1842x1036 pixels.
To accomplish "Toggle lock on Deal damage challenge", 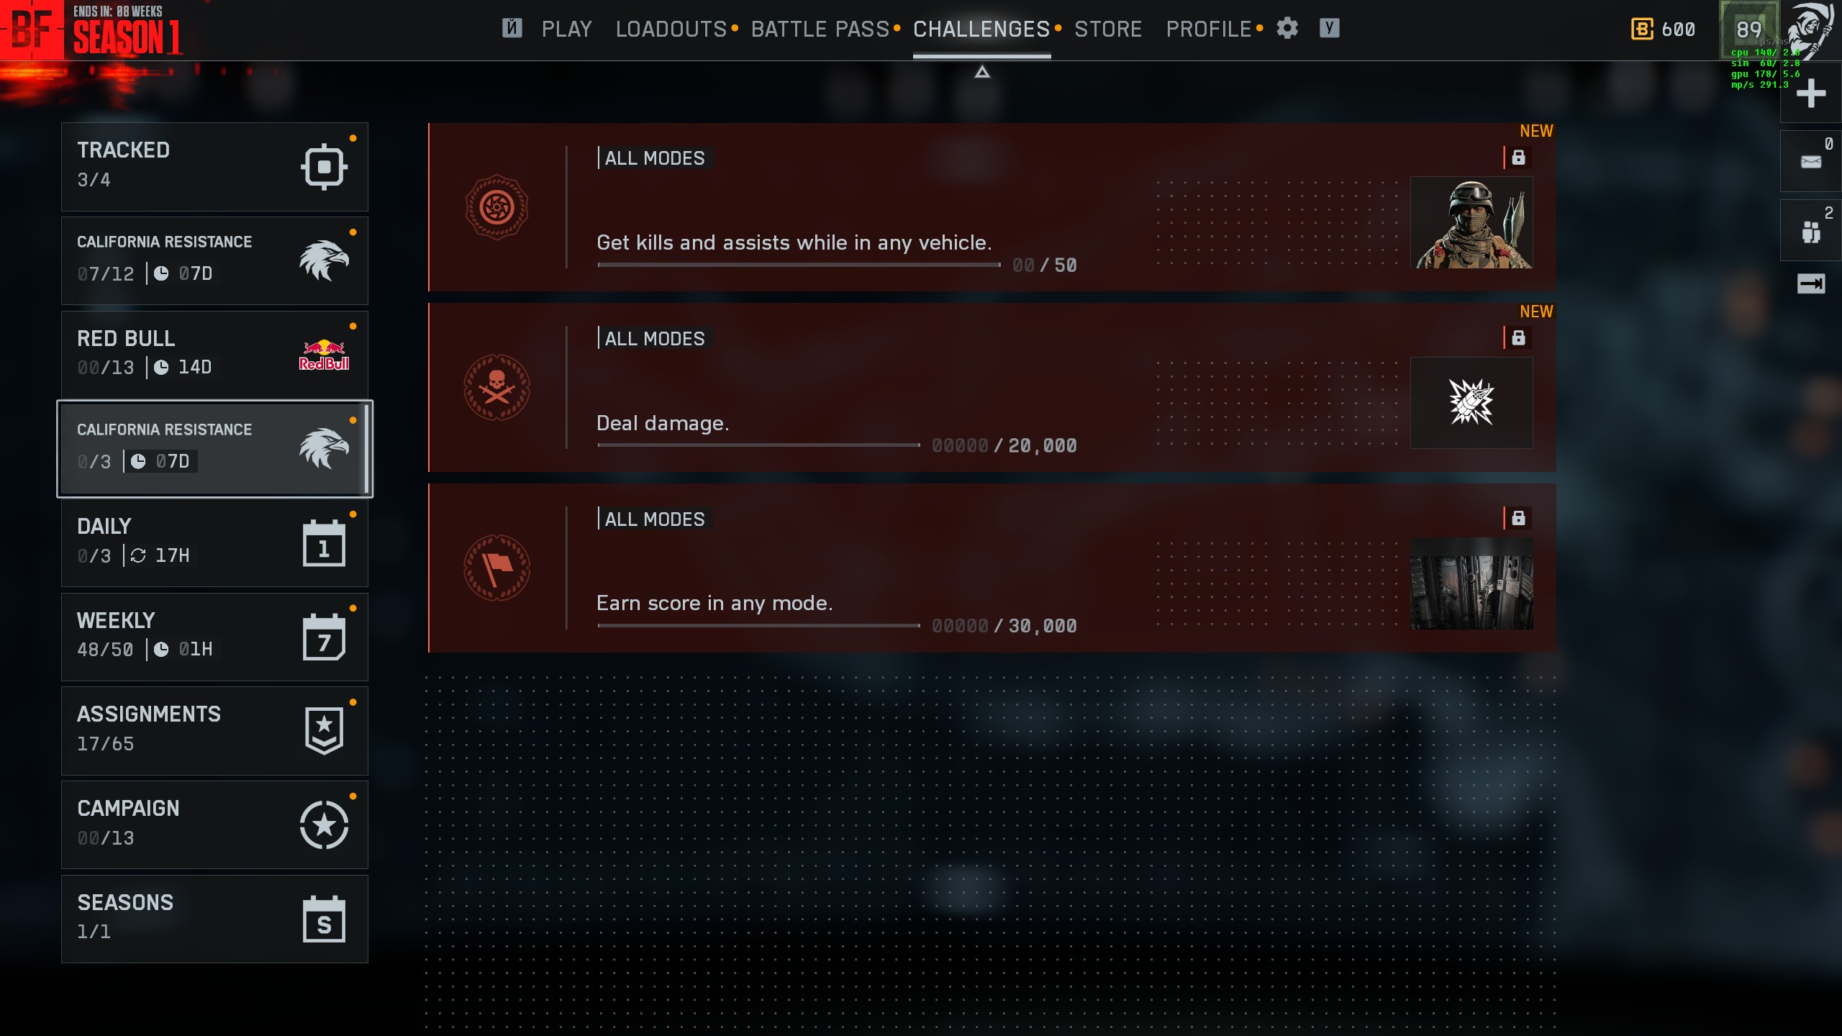I will pos(1518,337).
